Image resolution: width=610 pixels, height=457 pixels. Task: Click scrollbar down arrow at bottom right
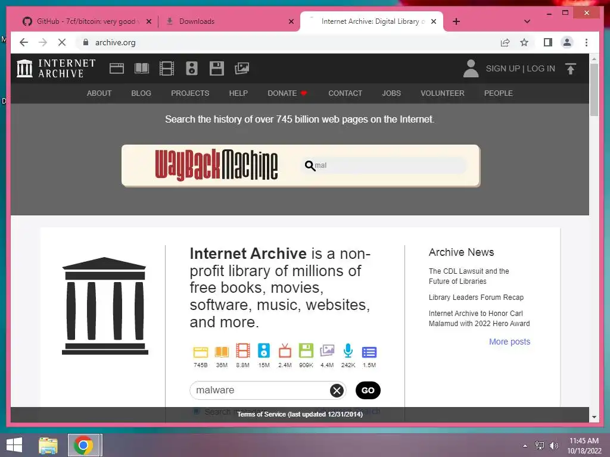click(594, 417)
